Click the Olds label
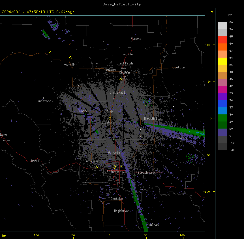 (x=110, y=112)
